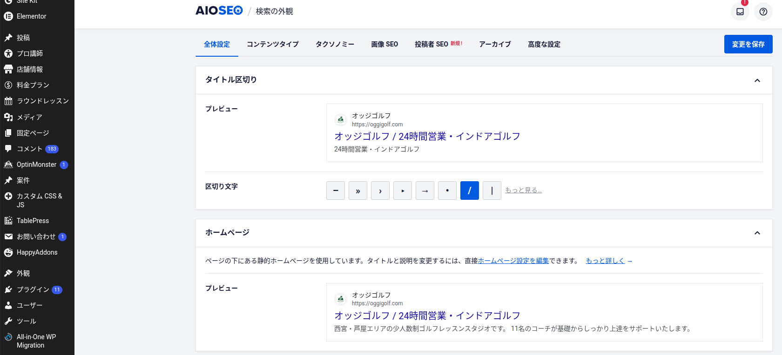782x355 pixels.
Task: Click the 案件 pin icon
Action: pyautogui.click(x=8, y=180)
